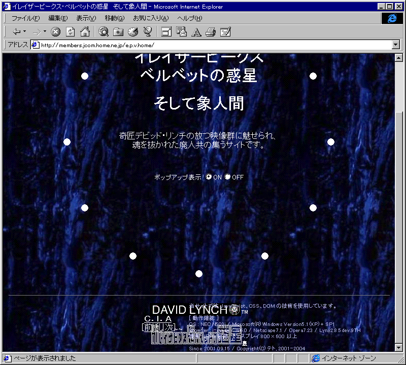Click the 前 webring link
Viewport: 406px width, 365px height.
(x=148, y=327)
